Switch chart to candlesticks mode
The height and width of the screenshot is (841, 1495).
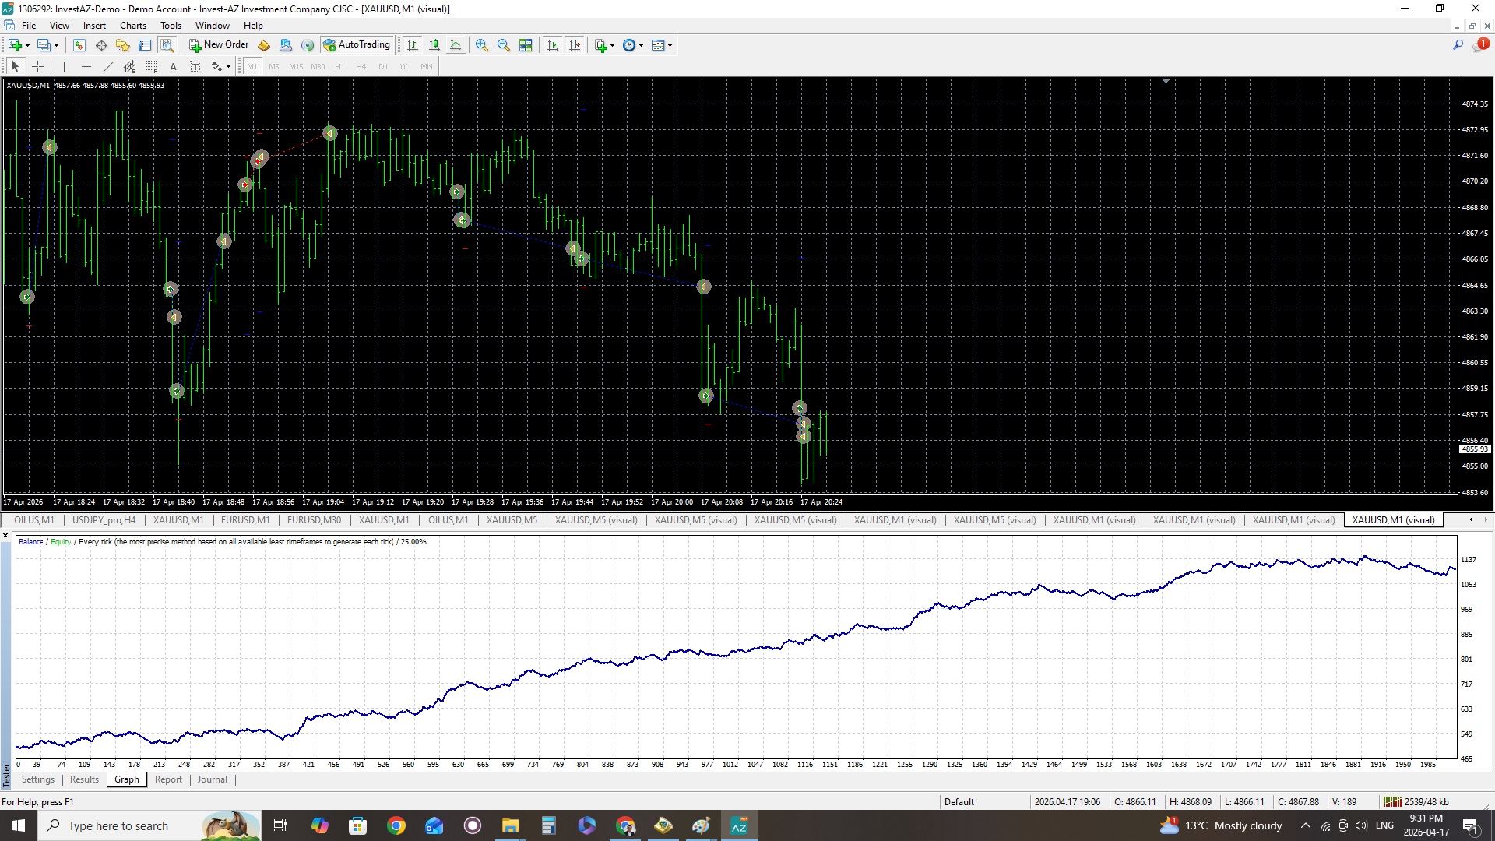click(434, 45)
